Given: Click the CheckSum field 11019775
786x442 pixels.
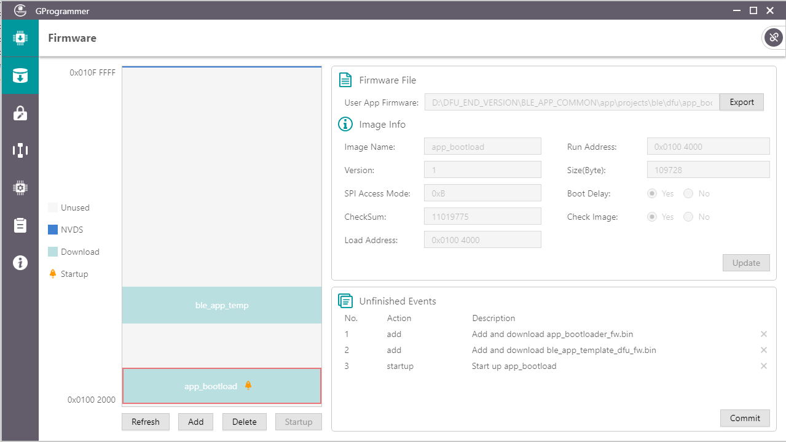Looking at the screenshot, I should point(482,217).
